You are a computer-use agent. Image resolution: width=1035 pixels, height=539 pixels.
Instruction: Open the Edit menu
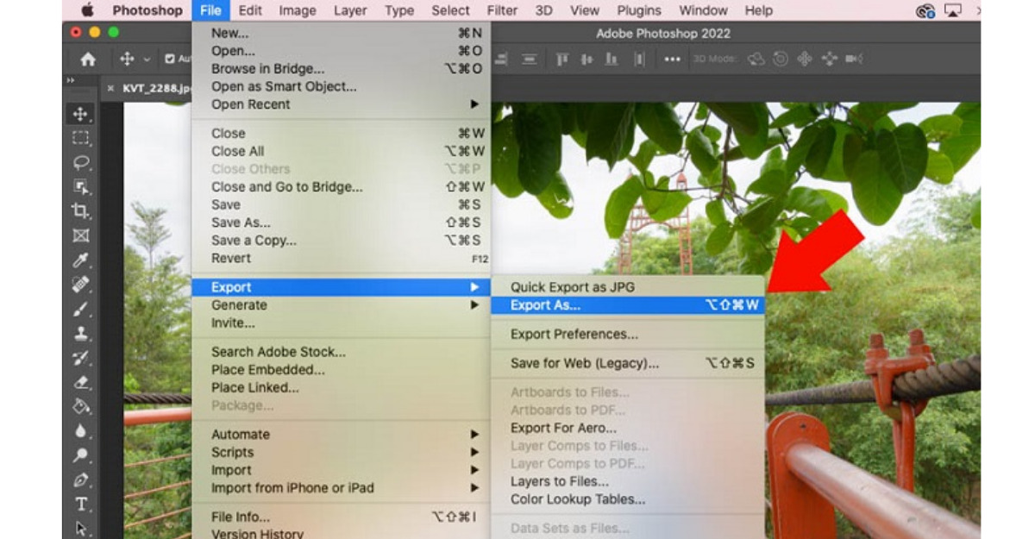click(x=250, y=11)
